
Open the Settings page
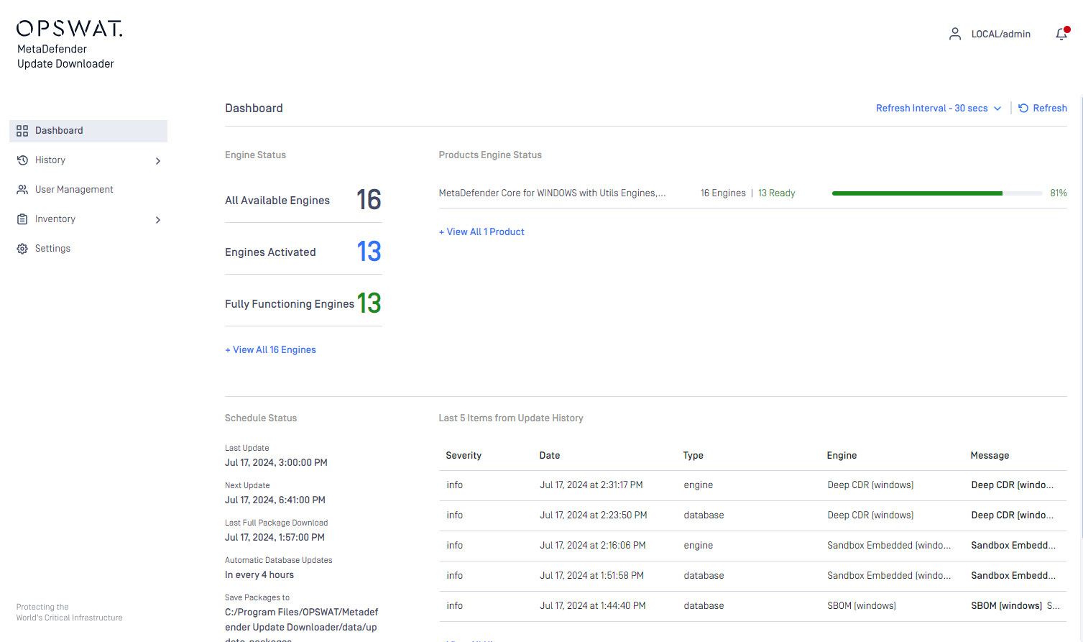(88, 249)
